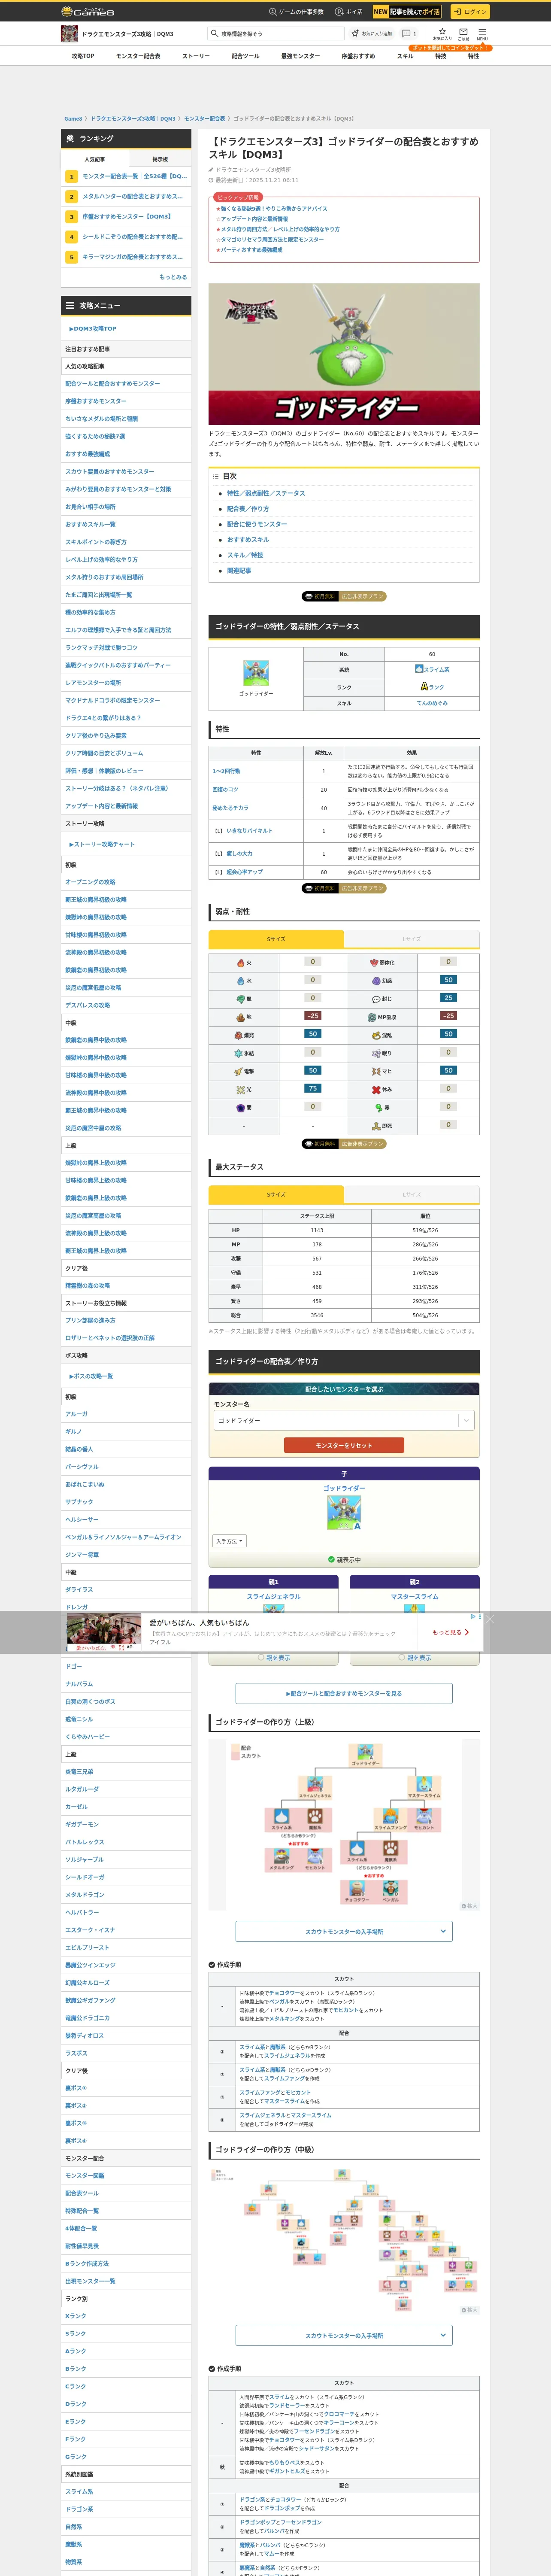Enlarge the 上級 recipe tree with 拡大
The width and height of the screenshot is (551, 2576).
pyautogui.click(x=469, y=1905)
